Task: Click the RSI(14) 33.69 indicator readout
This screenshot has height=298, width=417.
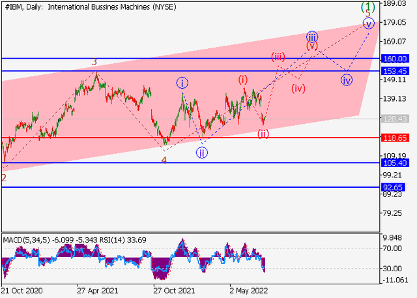Action: pos(122,240)
